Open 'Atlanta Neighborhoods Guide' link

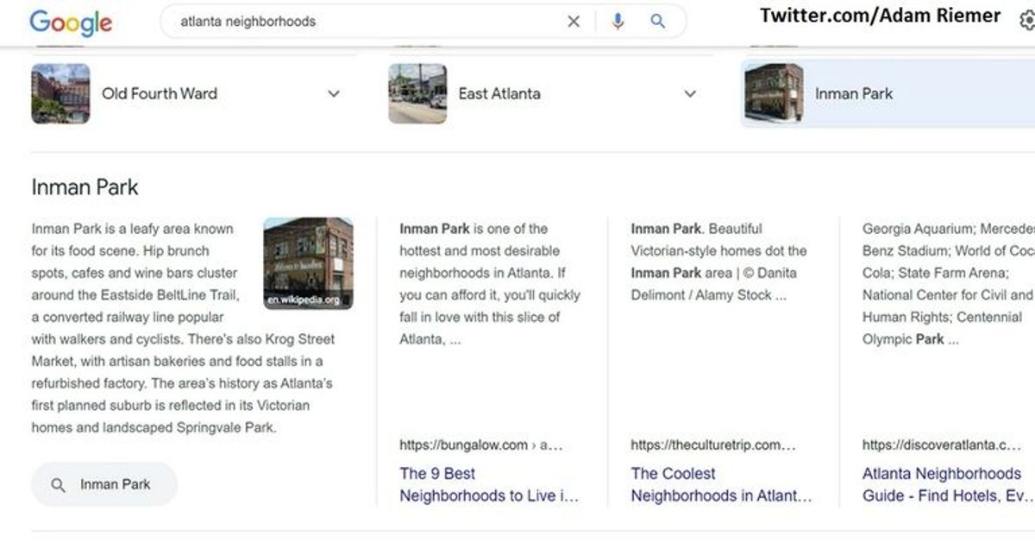pos(946,485)
